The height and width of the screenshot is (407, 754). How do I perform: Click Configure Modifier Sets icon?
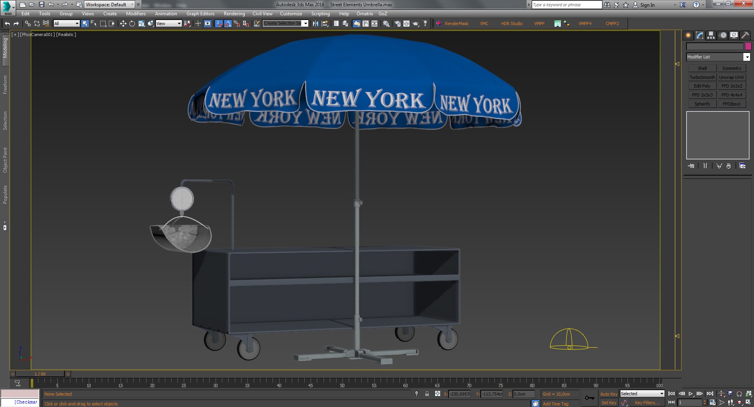point(742,166)
